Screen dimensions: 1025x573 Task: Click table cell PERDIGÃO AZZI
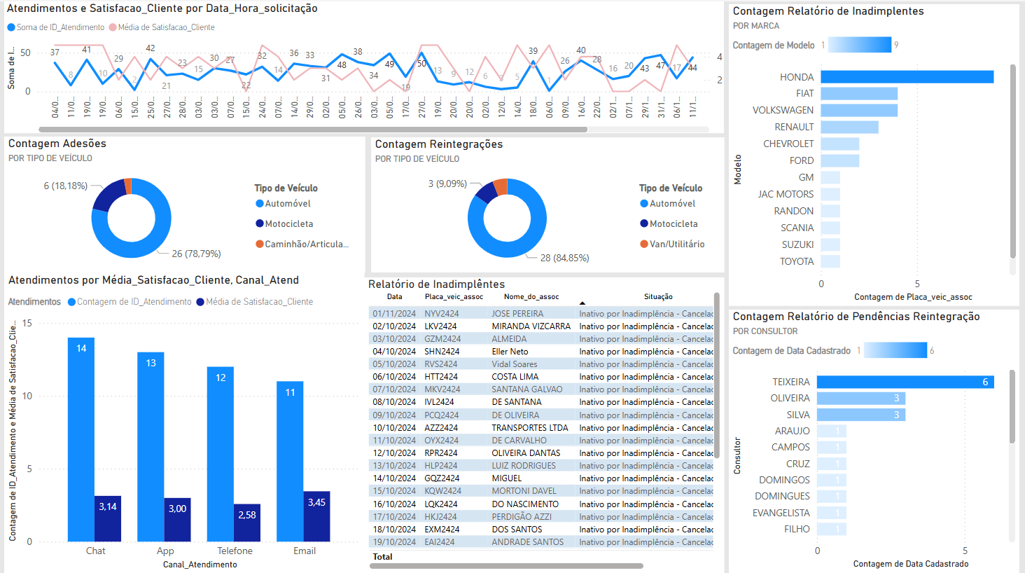coord(522,517)
